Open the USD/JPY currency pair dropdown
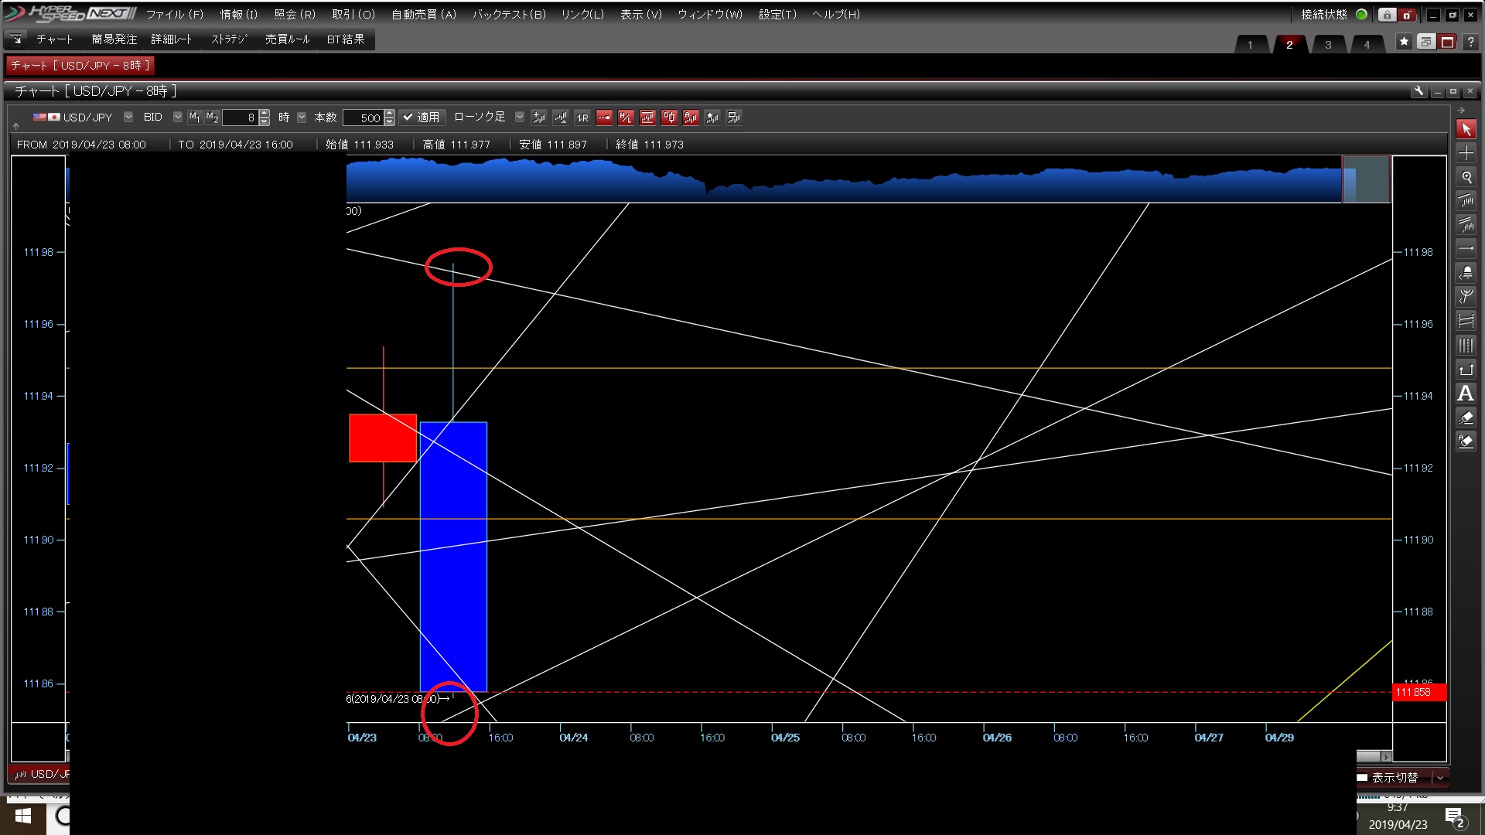Image resolution: width=1485 pixels, height=835 pixels. pyautogui.click(x=128, y=118)
